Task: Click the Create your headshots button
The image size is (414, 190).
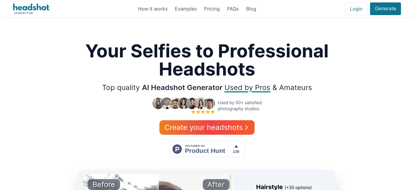Action: point(207,127)
